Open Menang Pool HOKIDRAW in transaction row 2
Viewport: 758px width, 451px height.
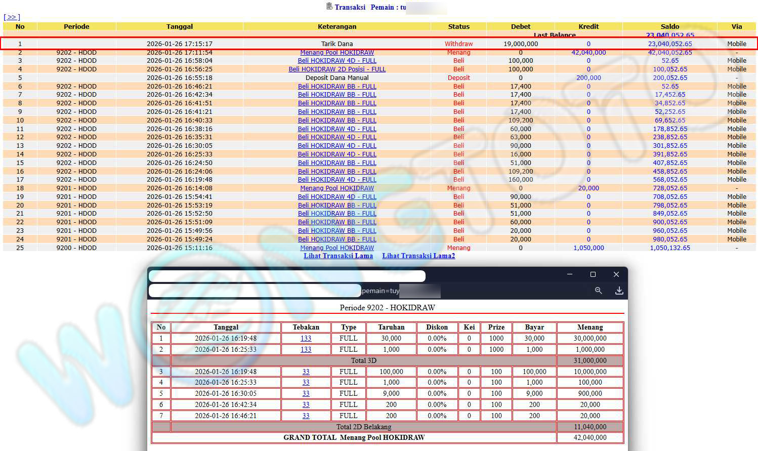pyautogui.click(x=337, y=53)
